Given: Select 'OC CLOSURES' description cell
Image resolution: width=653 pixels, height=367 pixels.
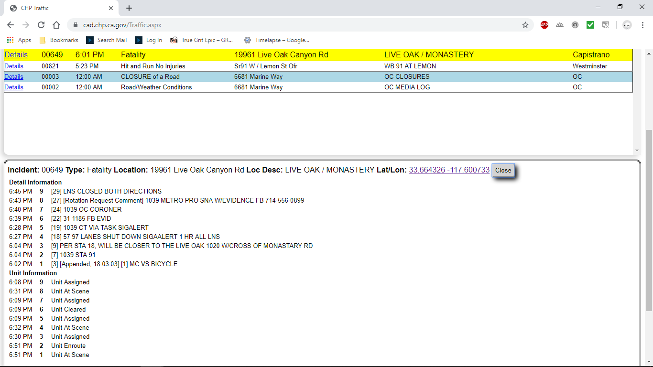Looking at the screenshot, I should pyautogui.click(x=407, y=76).
